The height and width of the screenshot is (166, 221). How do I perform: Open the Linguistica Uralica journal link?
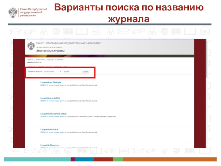point(49,129)
